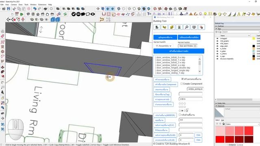Click the button containing Component text

click(165, 84)
